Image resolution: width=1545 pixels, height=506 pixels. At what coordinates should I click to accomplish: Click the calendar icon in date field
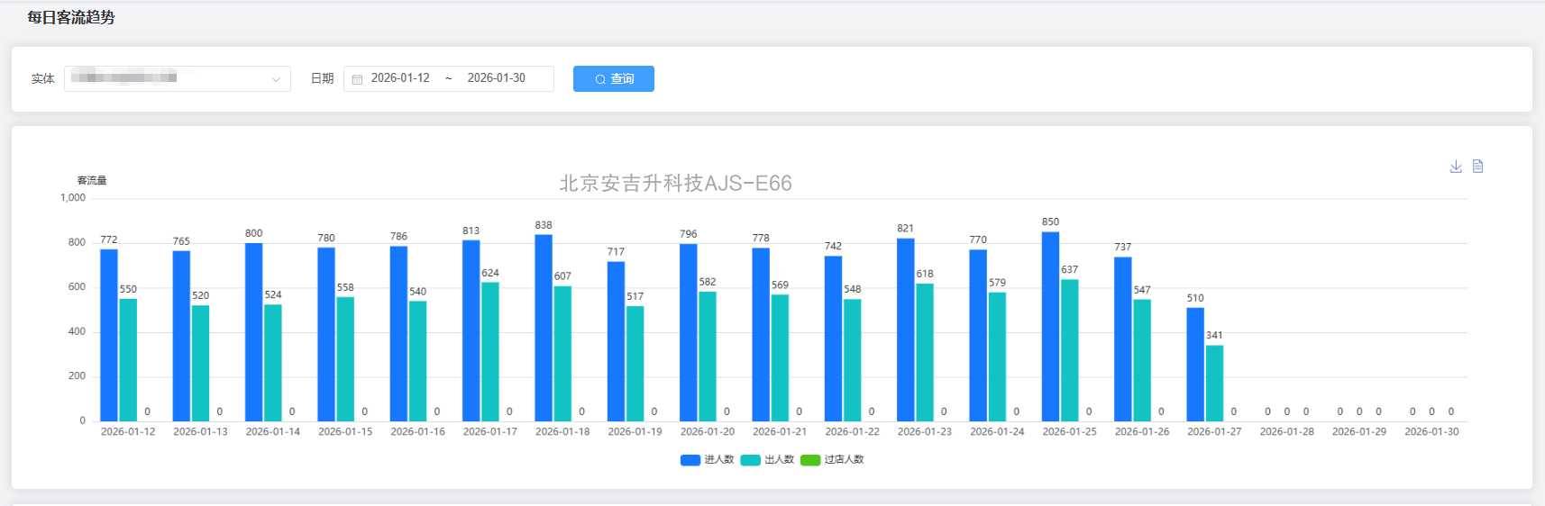(357, 79)
